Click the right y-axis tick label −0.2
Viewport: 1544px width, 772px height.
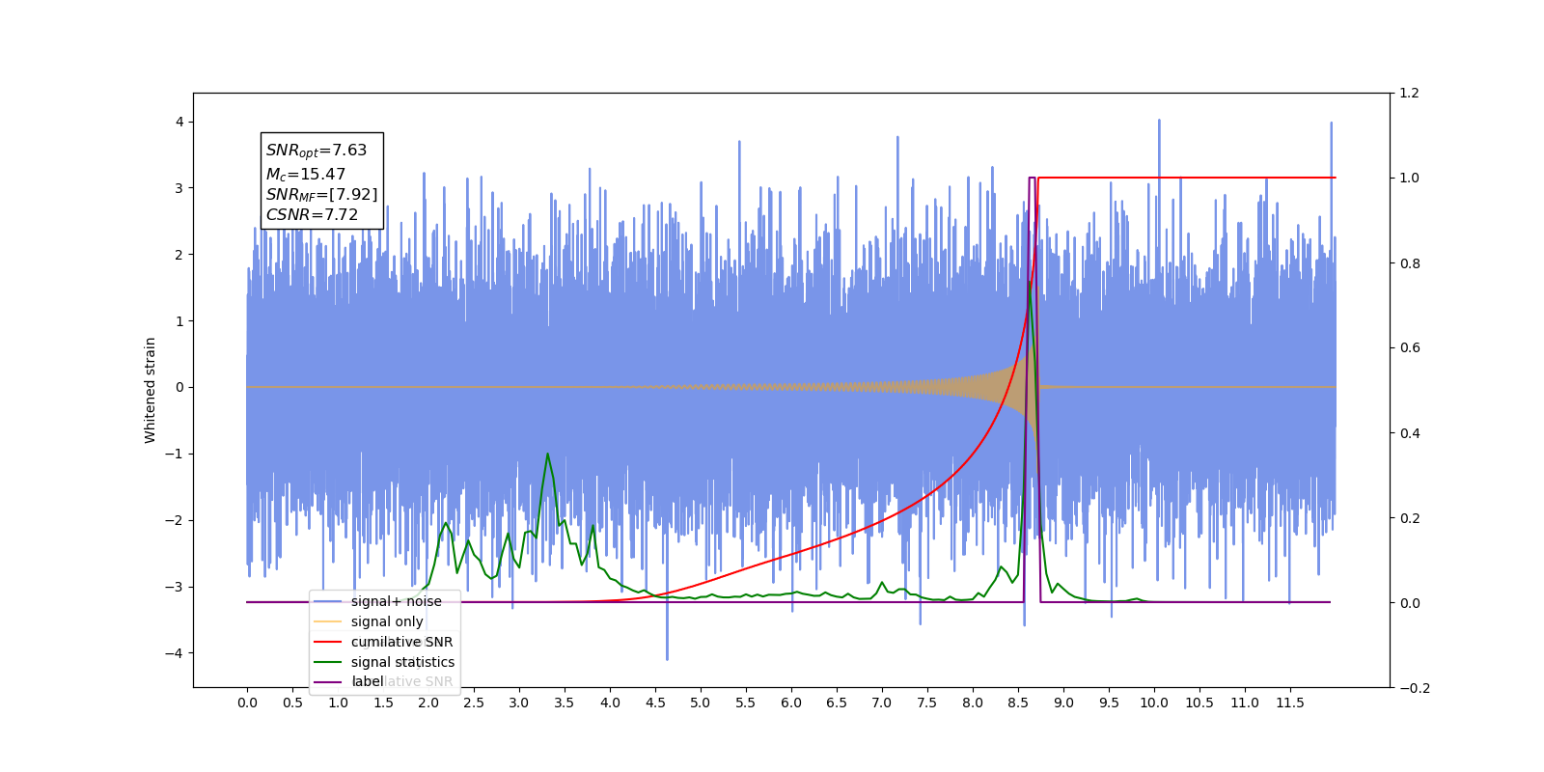click(1415, 688)
